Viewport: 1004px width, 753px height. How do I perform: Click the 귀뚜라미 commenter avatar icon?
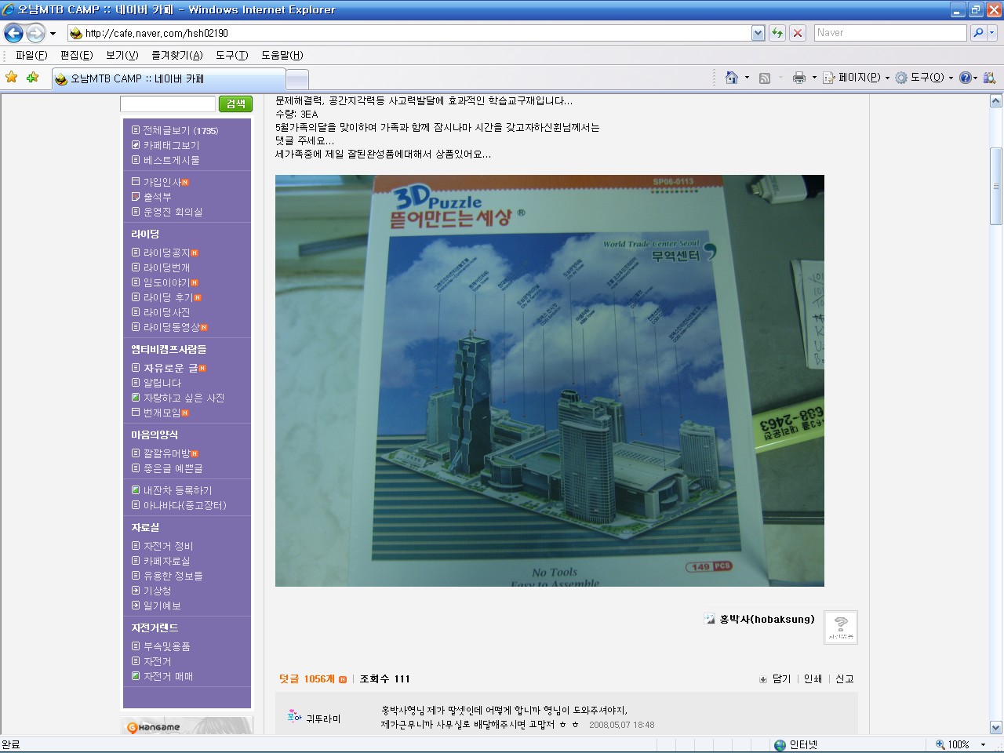[294, 716]
